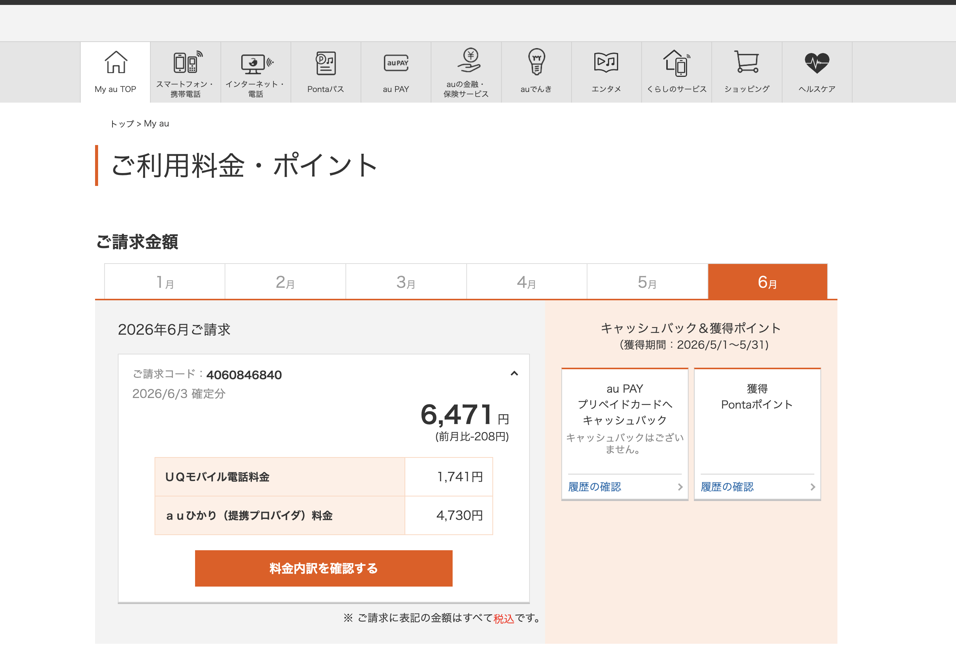Click the トップ breadcrumb link
Viewport: 956px width, 668px height.
pyautogui.click(x=122, y=123)
